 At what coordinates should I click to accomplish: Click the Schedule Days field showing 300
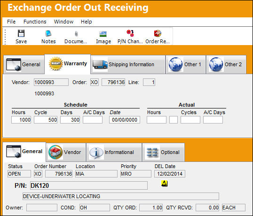[x=70, y=120]
